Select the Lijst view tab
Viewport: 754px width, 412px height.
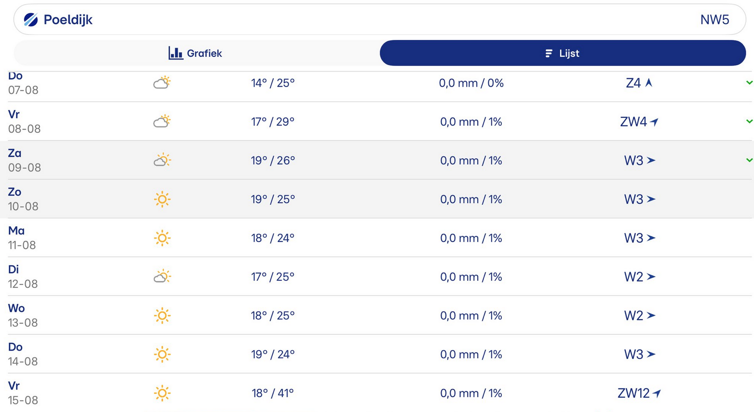563,53
